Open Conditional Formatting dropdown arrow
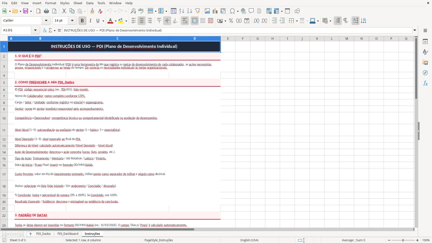This screenshot has width=432, height=243. pos(330,21)
